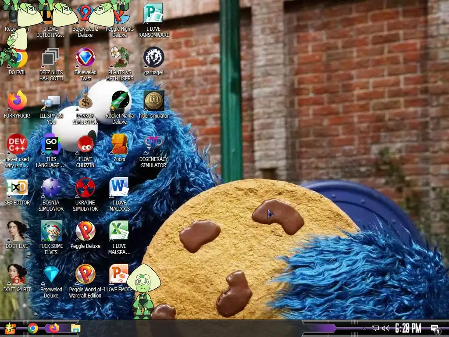Open the Dev-C++ desktop shortcut
This screenshot has height=337, width=449.
click(17, 144)
